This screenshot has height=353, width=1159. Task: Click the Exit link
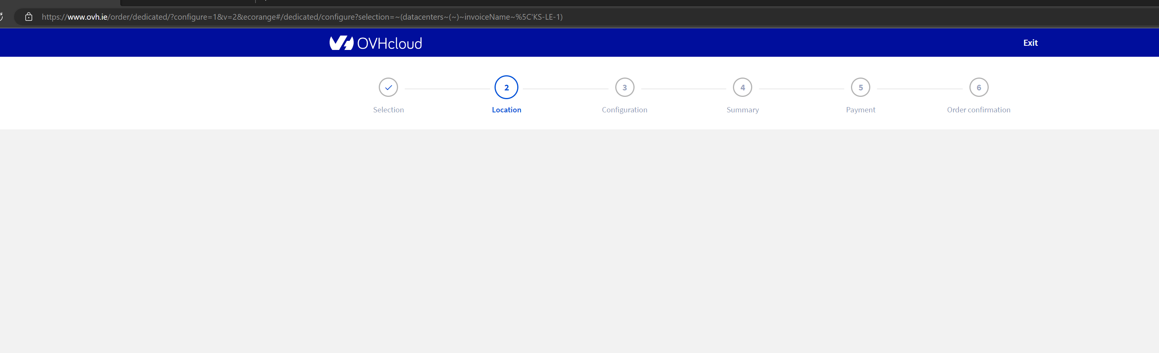click(1030, 43)
